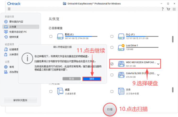Uncheck the WDC WD10EZEX disk checkbox
The image size is (178, 117).
pos(112,64)
